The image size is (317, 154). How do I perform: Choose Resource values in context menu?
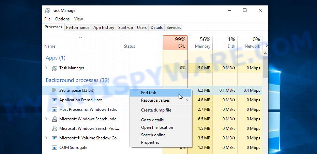coord(161,100)
